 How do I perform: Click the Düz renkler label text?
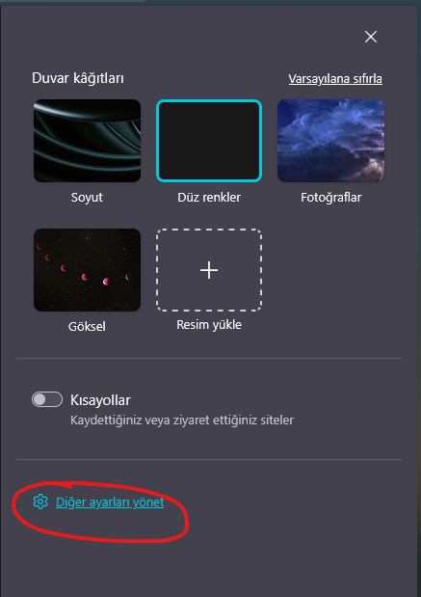tap(209, 197)
